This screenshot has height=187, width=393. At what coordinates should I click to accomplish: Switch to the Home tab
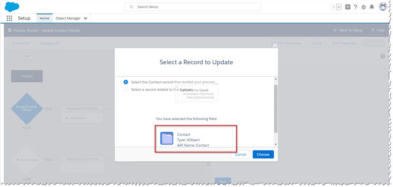(45, 18)
